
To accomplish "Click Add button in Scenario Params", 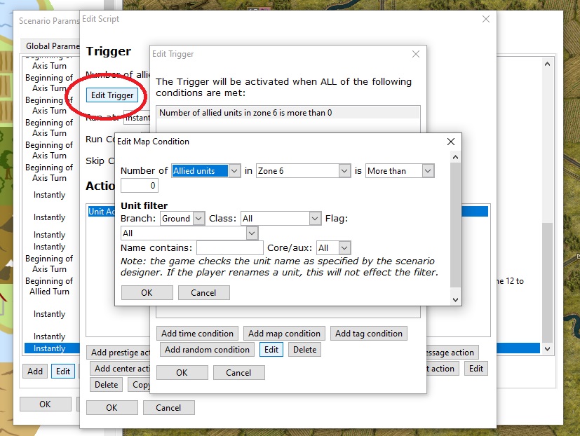I will [35, 372].
